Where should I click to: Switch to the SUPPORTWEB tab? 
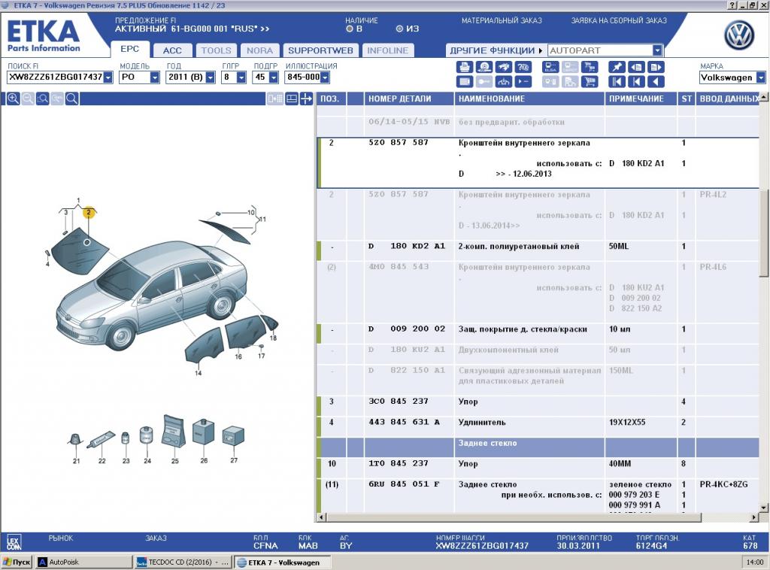pos(320,50)
